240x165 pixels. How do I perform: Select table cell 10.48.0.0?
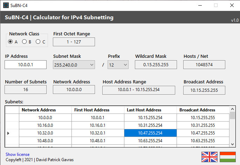click(x=45, y=141)
